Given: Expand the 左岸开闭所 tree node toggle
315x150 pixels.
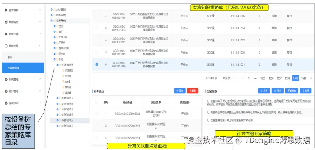Looking at the screenshot, I should [55, 48].
